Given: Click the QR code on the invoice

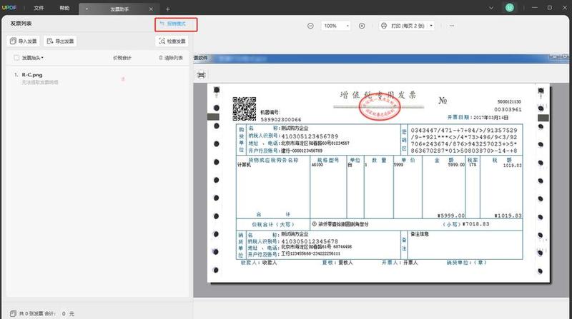Looking at the screenshot, I should coord(245,108).
